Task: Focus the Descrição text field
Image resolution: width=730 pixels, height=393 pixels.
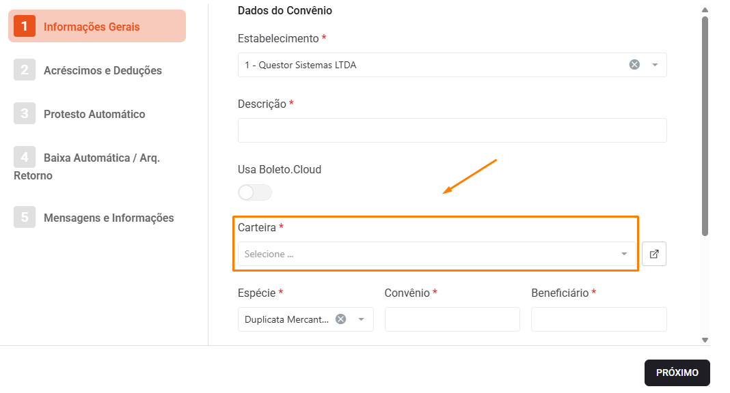Action: pyautogui.click(x=452, y=130)
